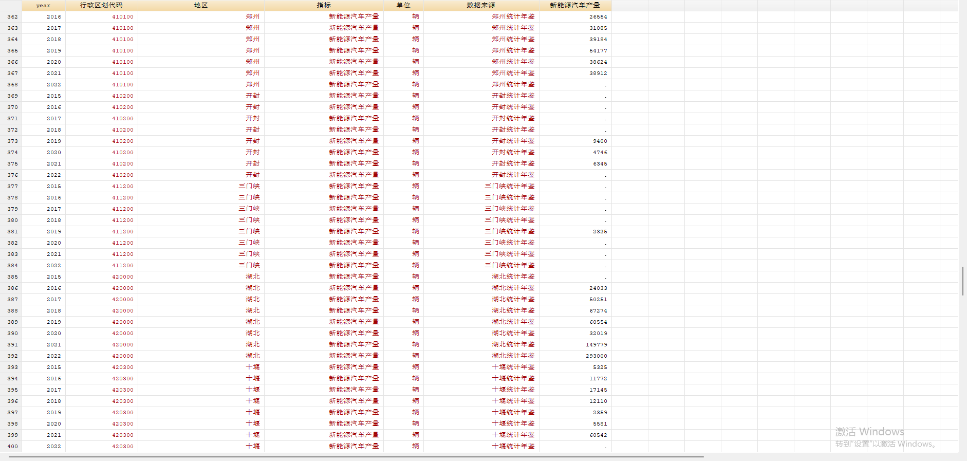Select the value 5581

pos(600,424)
